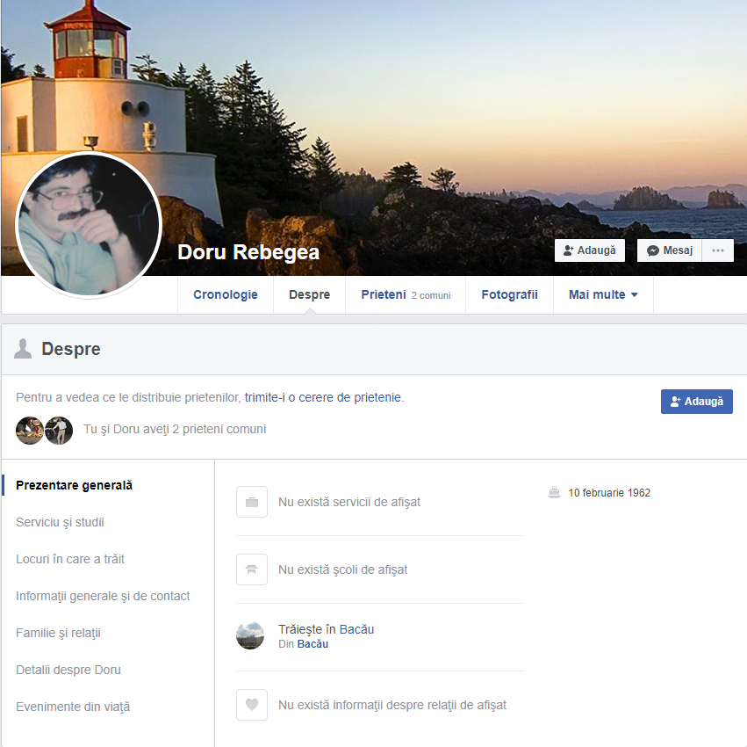Click the Despre section heading
Image resolution: width=747 pixels, height=747 pixels.
pos(71,349)
